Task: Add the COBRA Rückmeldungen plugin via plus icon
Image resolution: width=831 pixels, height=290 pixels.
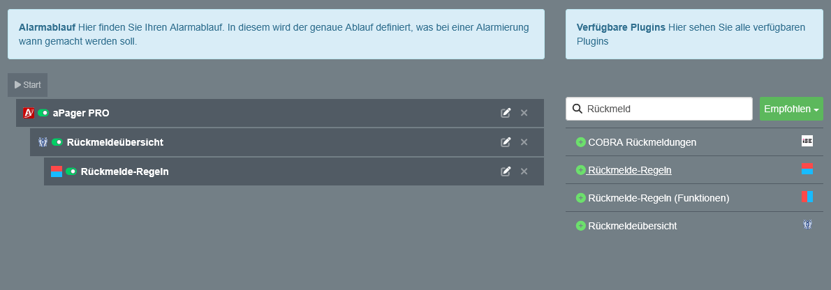Action: (580, 142)
